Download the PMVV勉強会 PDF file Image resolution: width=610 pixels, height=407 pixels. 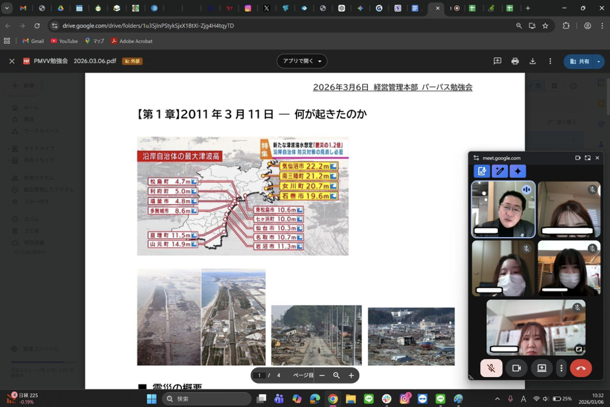533,61
